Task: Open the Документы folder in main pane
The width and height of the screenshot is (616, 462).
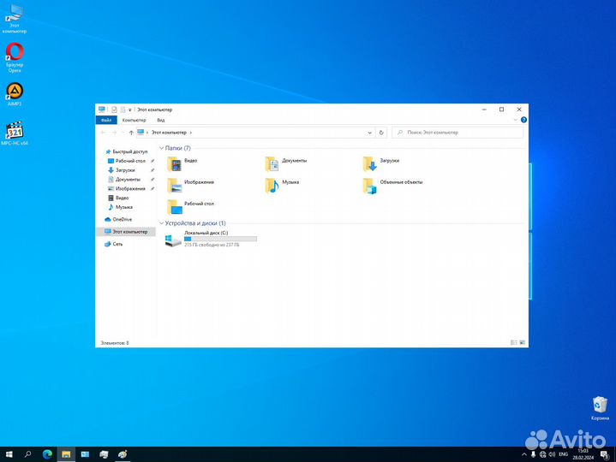Action: [x=286, y=163]
